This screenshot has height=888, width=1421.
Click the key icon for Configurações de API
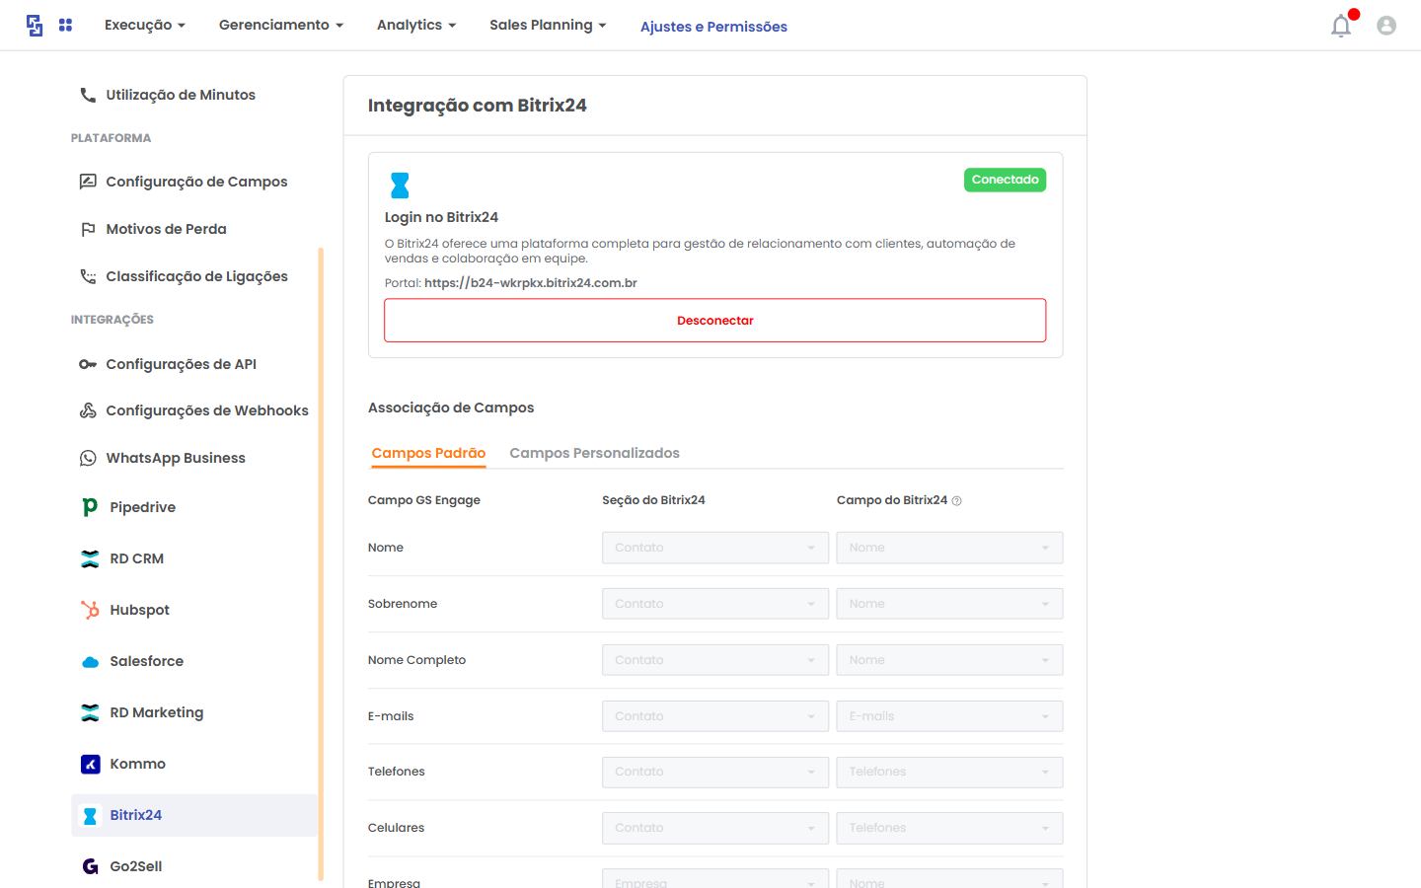88,364
